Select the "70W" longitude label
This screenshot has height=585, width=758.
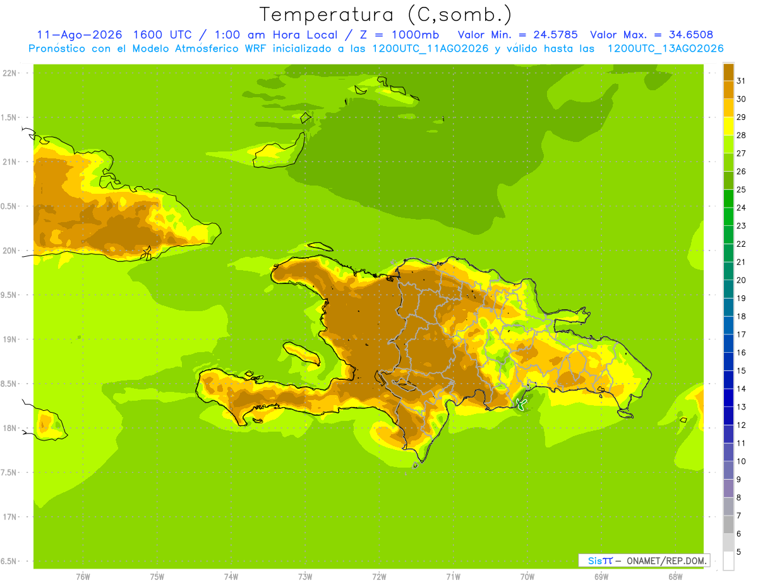527,577
